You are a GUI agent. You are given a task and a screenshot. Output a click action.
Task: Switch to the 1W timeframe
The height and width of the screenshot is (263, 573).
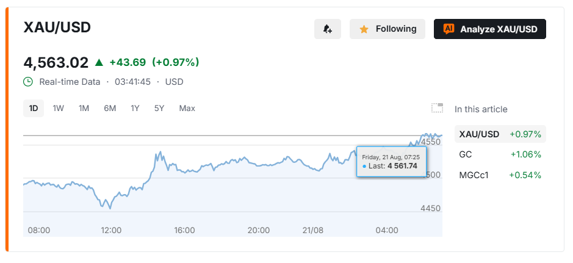[x=59, y=108]
